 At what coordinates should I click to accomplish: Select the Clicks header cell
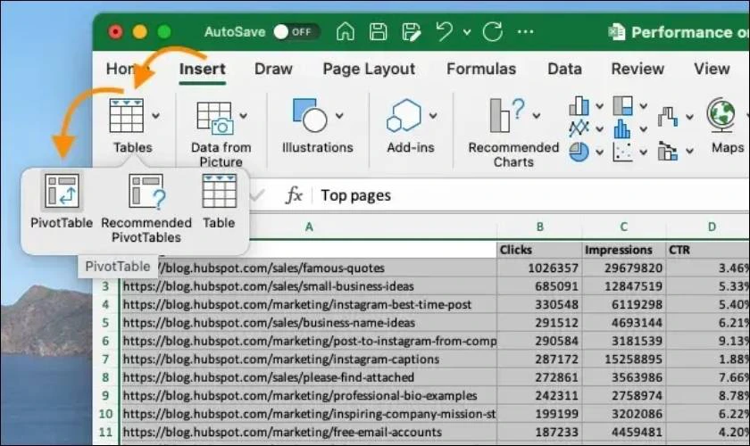(x=539, y=250)
